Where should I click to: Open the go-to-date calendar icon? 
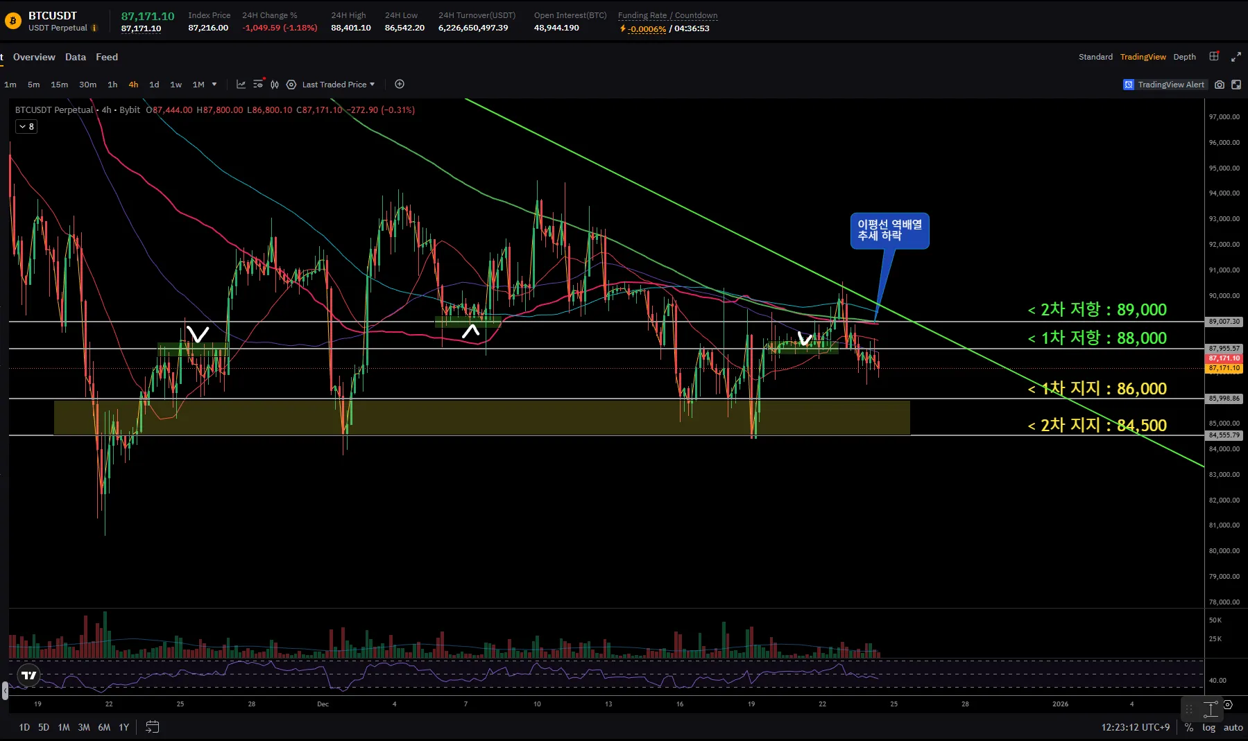point(153,727)
